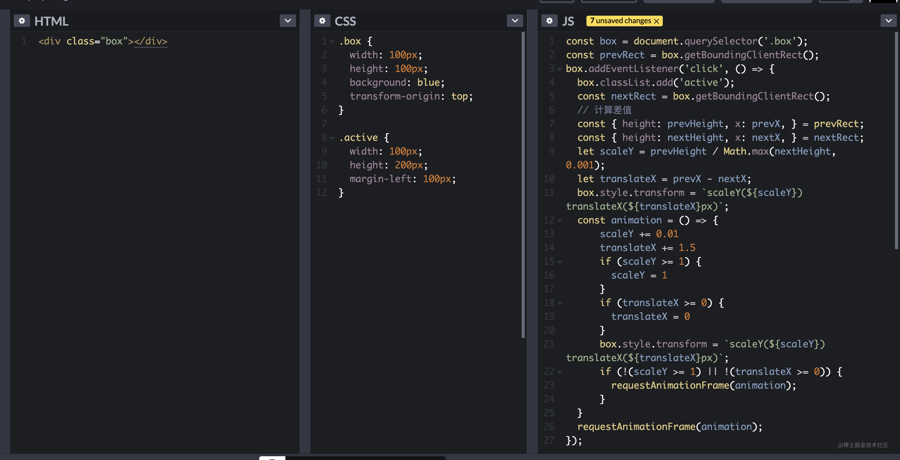Open the CSS panel dropdown menu

515,21
